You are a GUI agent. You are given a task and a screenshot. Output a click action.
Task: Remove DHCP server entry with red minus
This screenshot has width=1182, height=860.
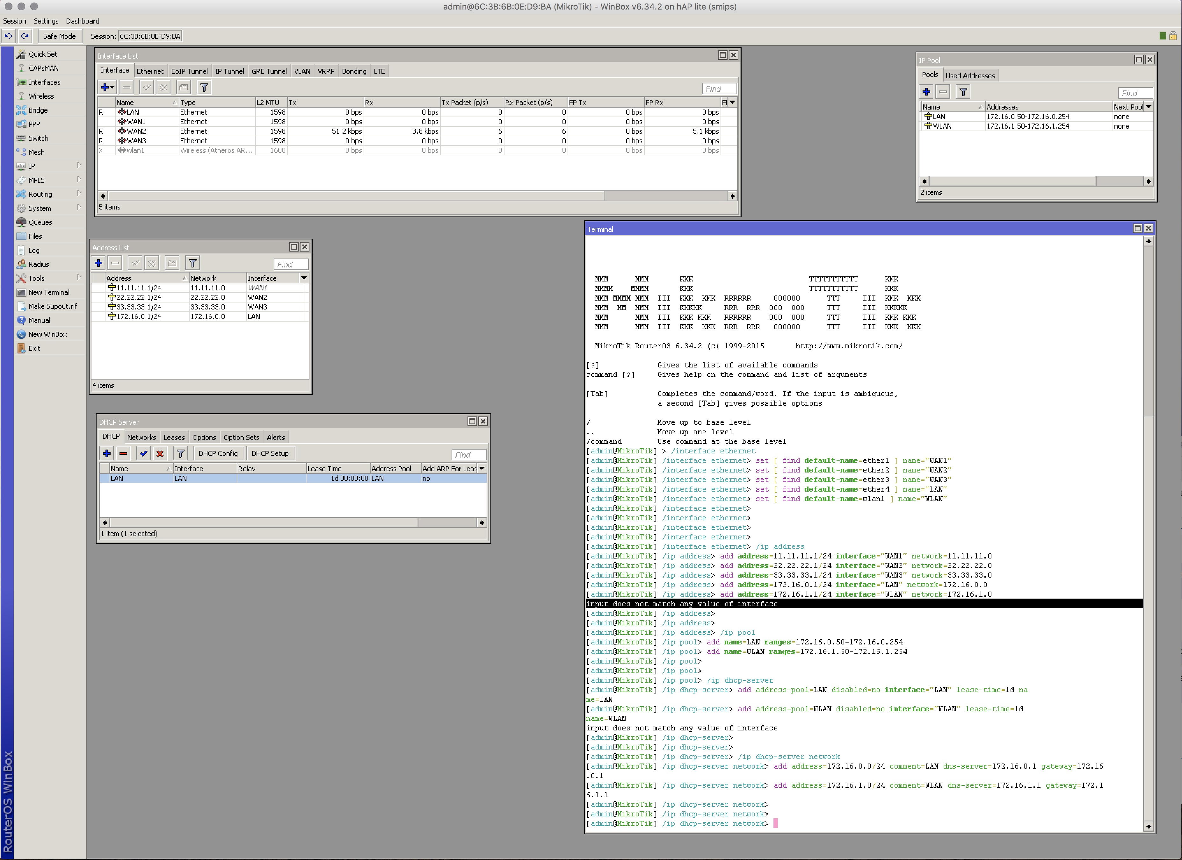(x=124, y=453)
